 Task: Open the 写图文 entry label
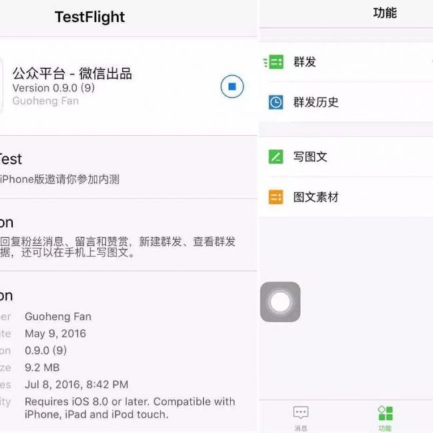(x=310, y=157)
